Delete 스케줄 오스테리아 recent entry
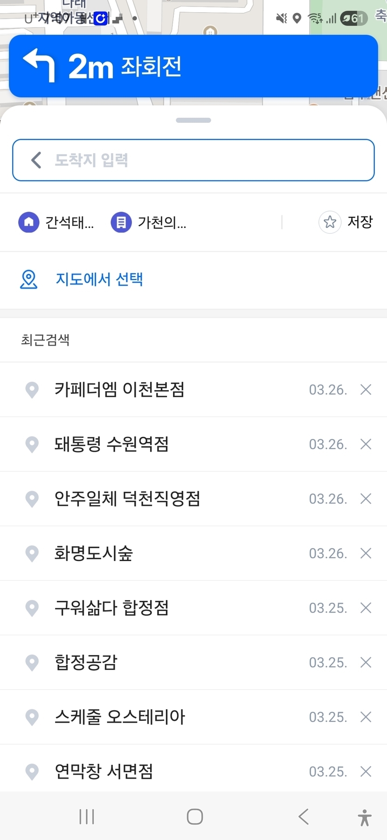The height and width of the screenshot is (840, 387). pos(366,717)
